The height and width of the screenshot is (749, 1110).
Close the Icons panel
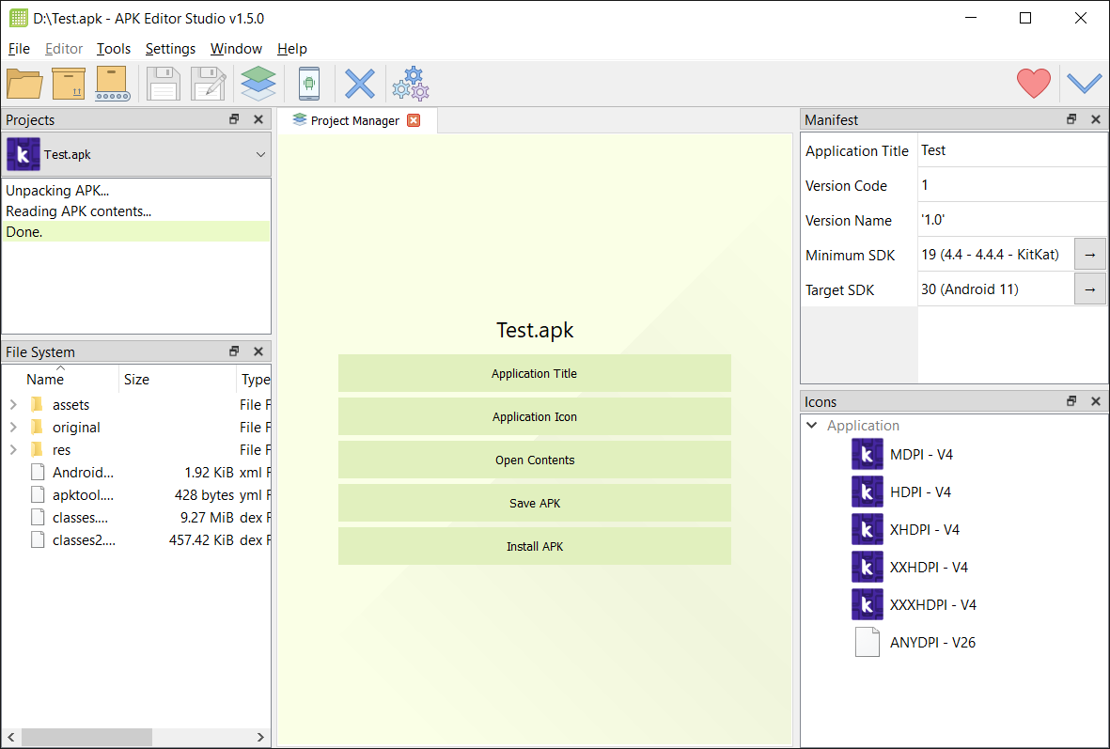(x=1096, y=400)
